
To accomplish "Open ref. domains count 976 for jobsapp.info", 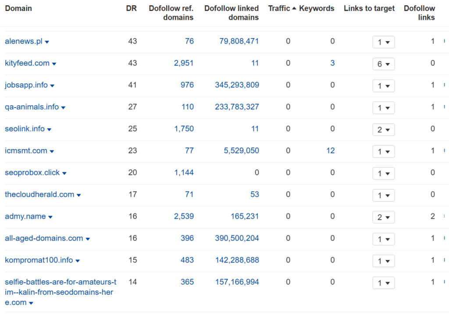I will 187,85.
